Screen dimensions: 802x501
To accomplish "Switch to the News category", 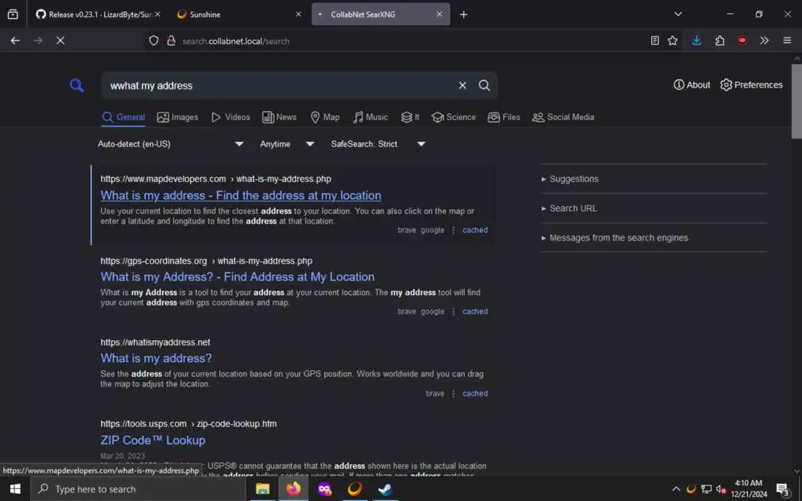I will (x=279, y=117).
